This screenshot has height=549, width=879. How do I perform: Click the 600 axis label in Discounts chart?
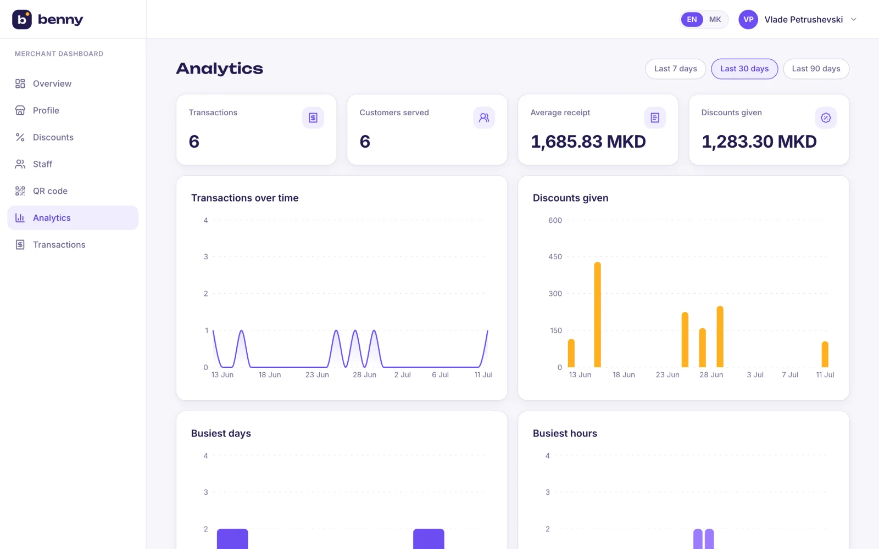[x=555, y=221]
